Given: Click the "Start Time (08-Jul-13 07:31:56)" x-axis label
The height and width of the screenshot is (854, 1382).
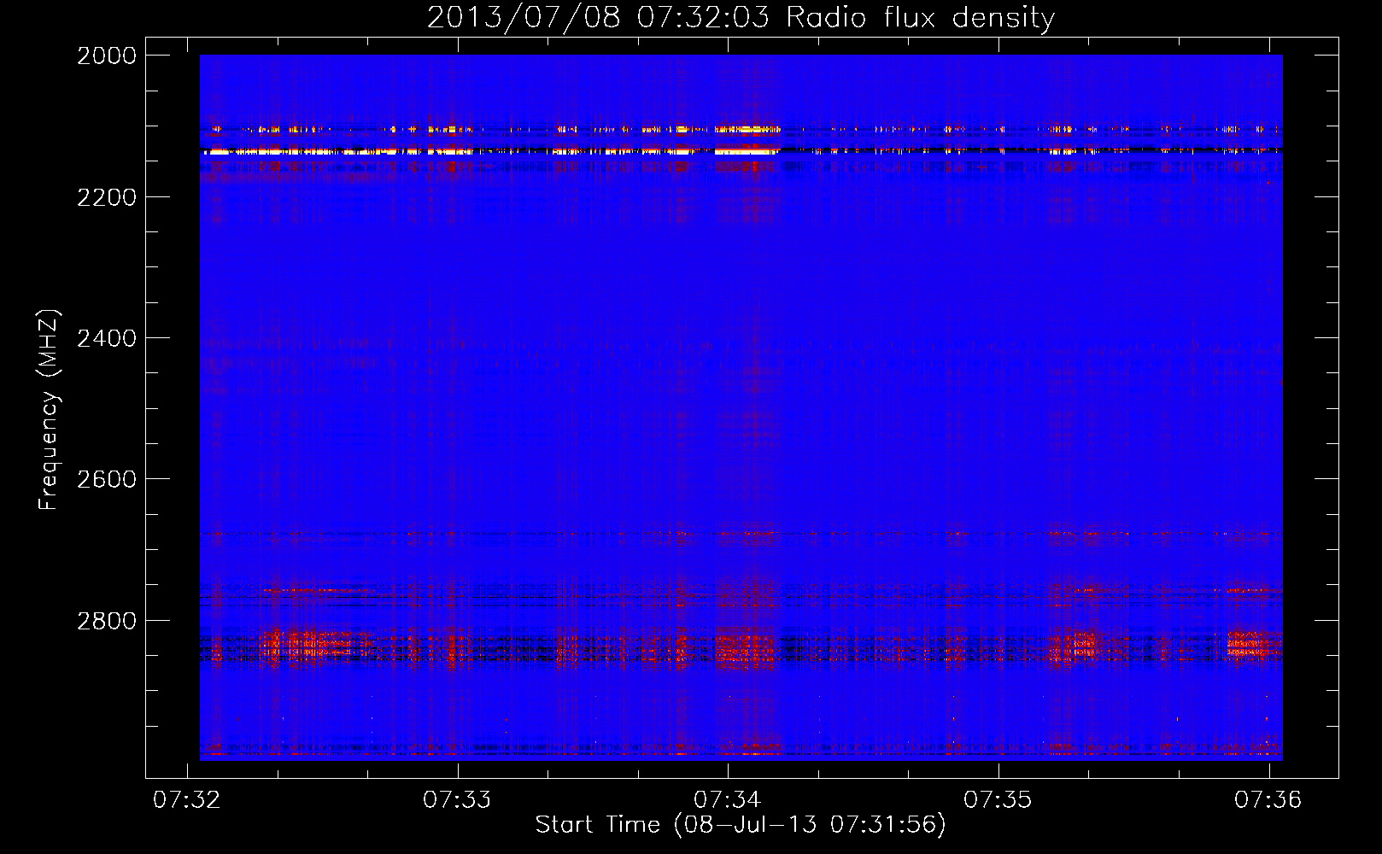Looking at the screenshot, I should pos(741,825).
